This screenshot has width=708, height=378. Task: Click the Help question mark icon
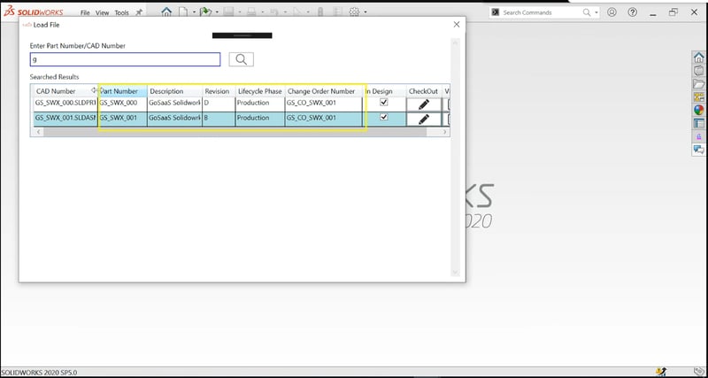coord(631,12)
